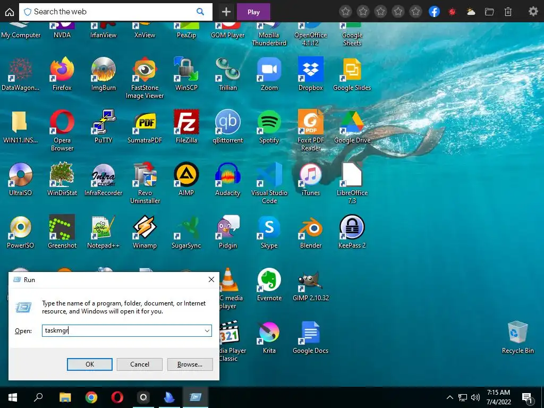This screenshot has width=544, height=408.
Task: Expand the Open field dropdown arrow
Action: click(207, 330)
